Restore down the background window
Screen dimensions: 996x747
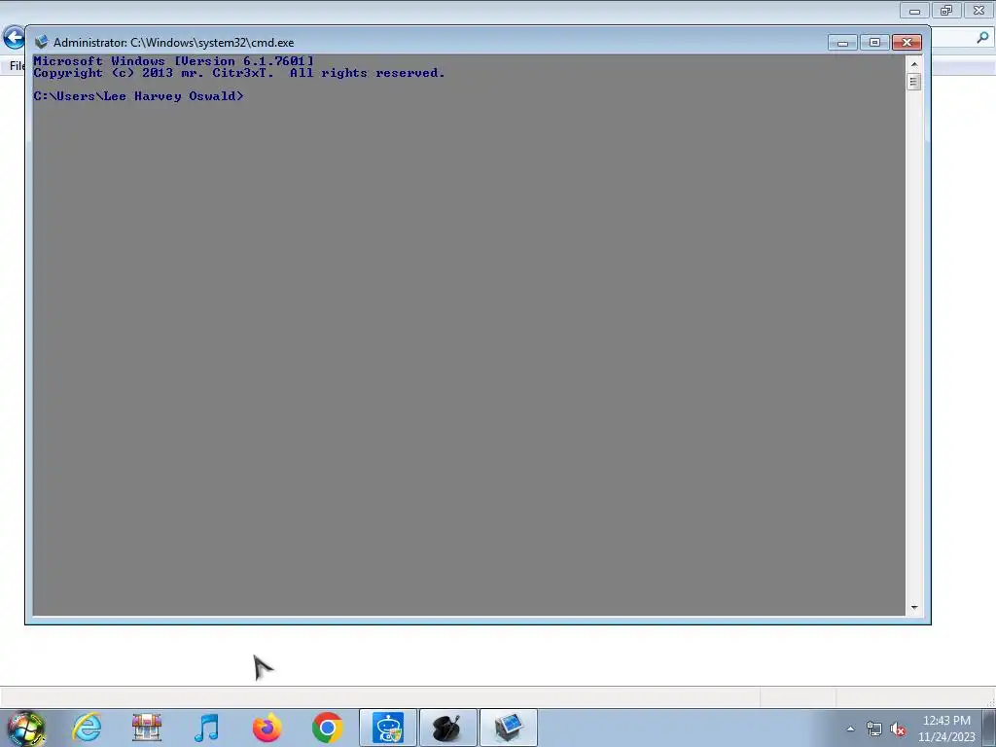click(x=946, y=10)
